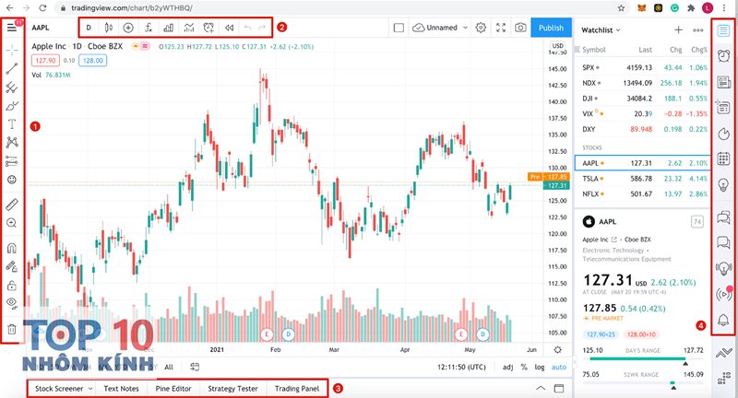Select the brush drawing tool
This screenshot has height=398, width=738.
point(12,106)
